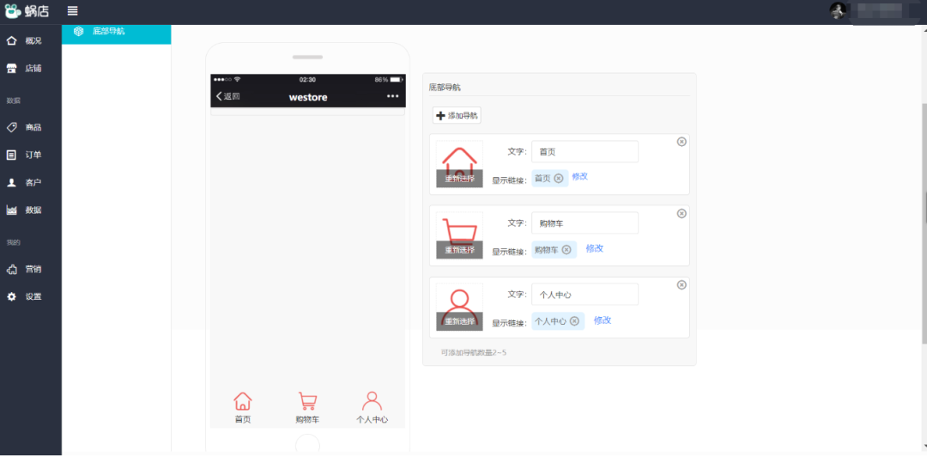Click the westore title in phone preview
Viewport: 927px width, 463px height.
click(x=308, y=97)
